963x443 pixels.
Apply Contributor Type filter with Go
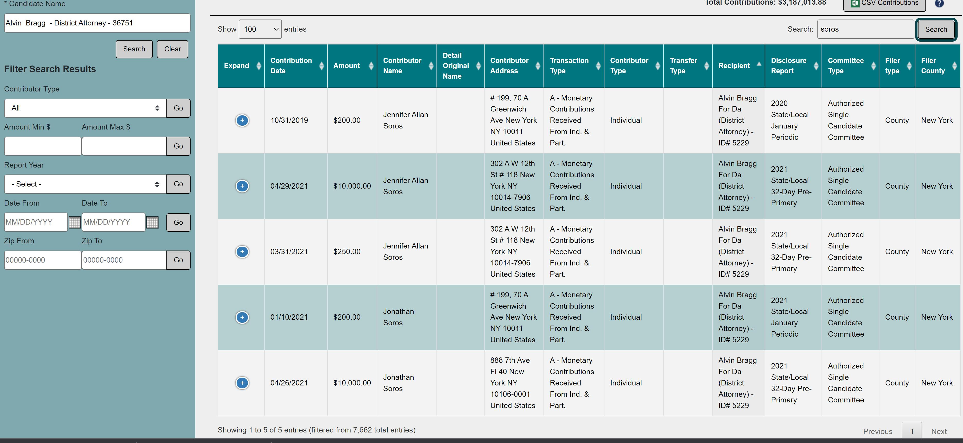tap(178, 108)
